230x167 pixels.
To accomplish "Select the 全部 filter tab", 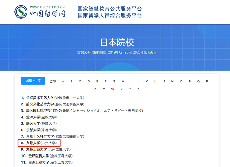I will 52,82.
